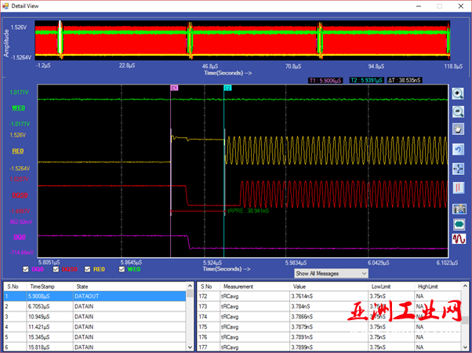Click the camera snapshot icon
Image resolution: width=472 pixels, height=353 pixels.
tap(459, 209)
